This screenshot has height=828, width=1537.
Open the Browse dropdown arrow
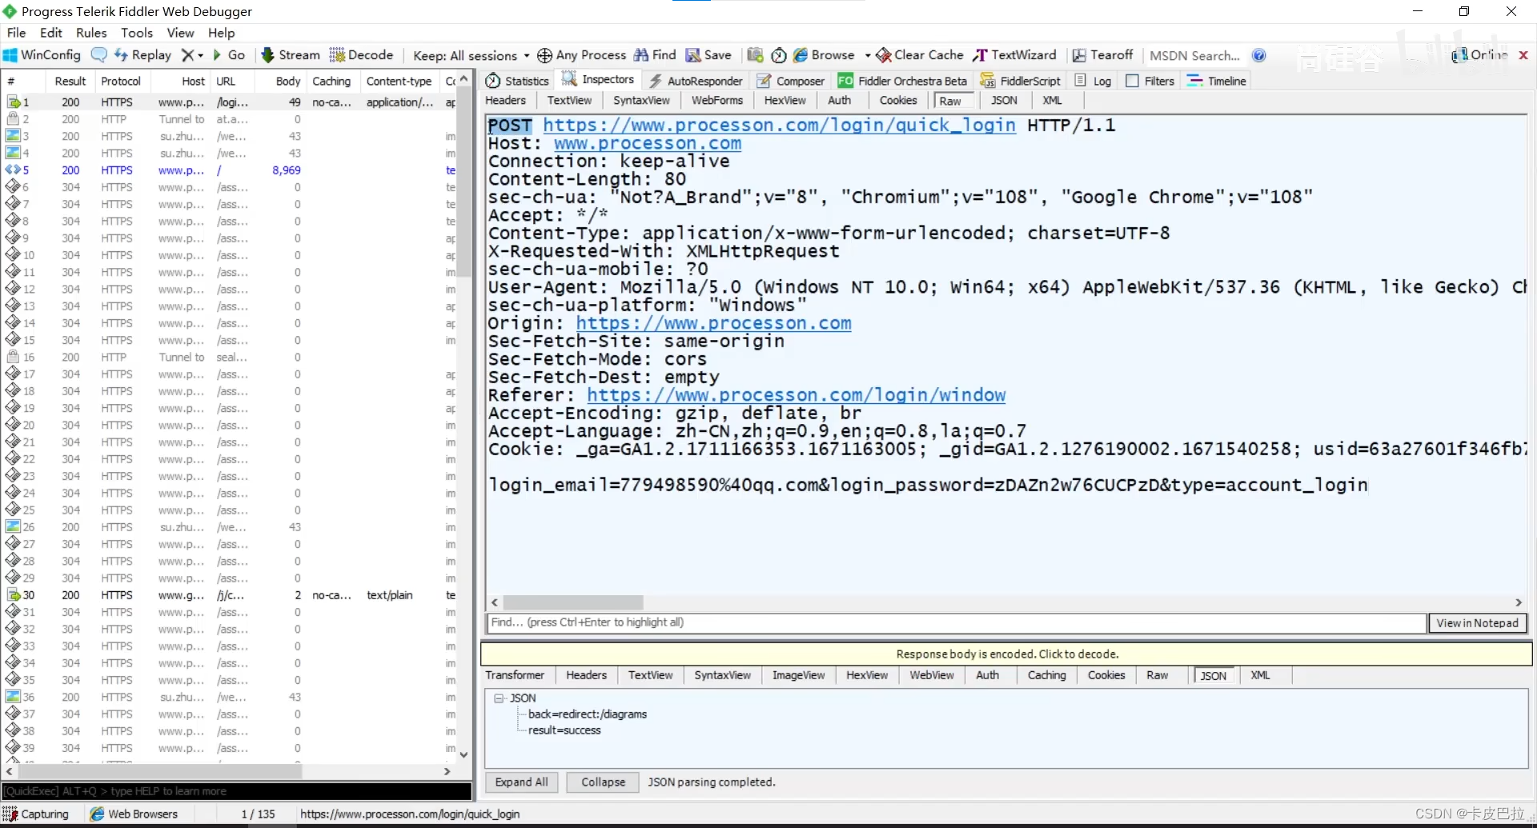[868, 55]
